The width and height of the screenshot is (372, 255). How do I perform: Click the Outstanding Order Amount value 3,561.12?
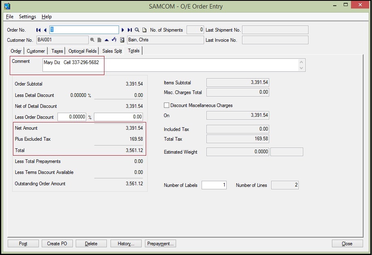pyautogui.click(x=134, y=184)
